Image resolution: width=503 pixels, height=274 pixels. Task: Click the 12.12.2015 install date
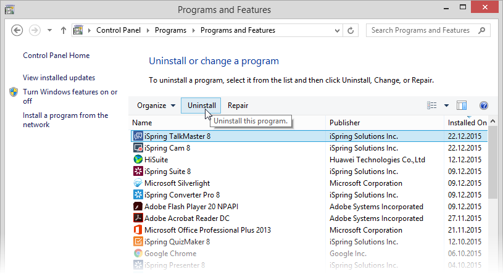click(465, 159)
